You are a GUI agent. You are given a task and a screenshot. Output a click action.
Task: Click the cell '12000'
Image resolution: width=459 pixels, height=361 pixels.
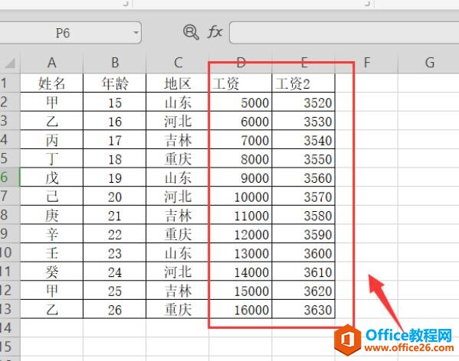coord(241,234)
